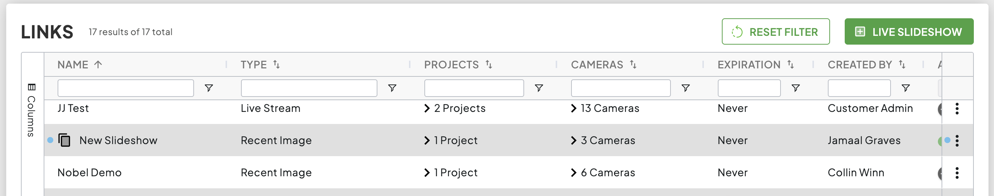Open the Columns side panel

[x=32, y=110]
